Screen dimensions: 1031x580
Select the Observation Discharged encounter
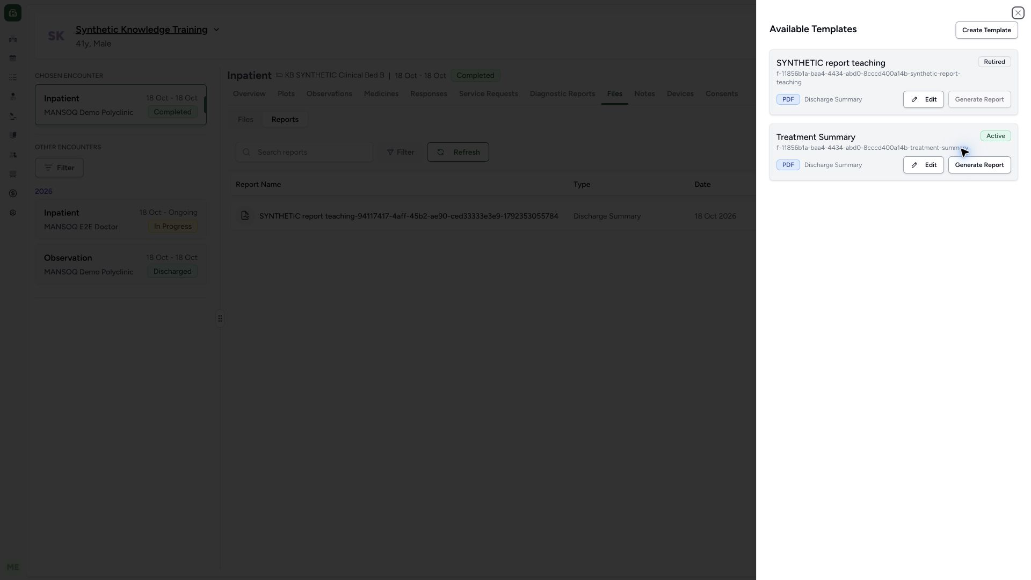(x=121, y=264)
